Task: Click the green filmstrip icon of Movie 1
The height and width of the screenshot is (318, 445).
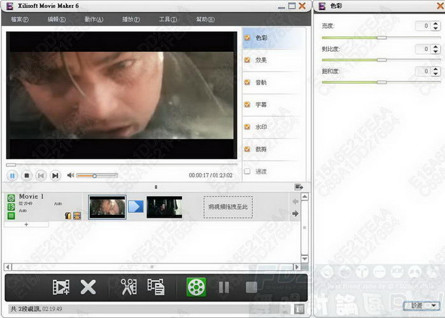Action: pos(11,207)
